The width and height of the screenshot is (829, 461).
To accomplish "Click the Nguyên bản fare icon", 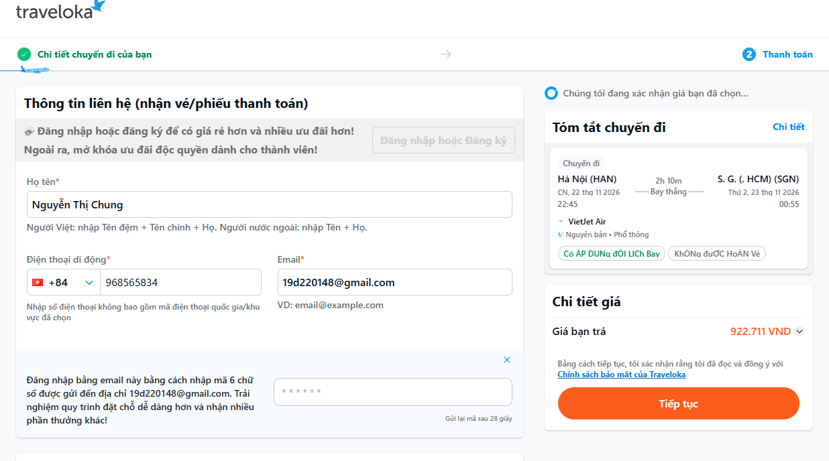I will tap(561, 235).
